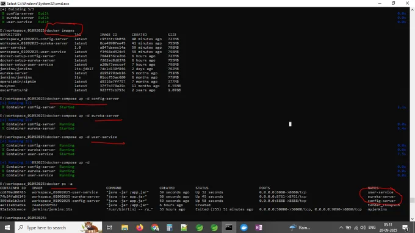
Task: Show hidden system tray icons
Action: 341,228
